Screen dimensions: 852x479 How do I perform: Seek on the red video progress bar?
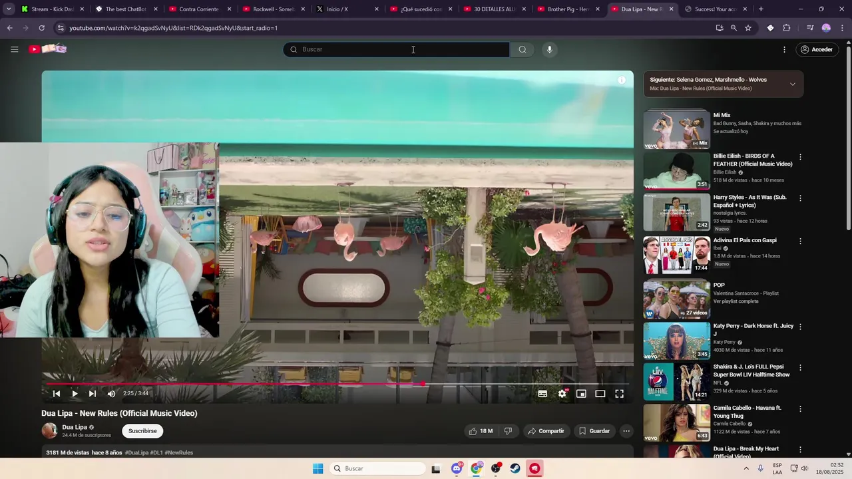click(337, 384)
